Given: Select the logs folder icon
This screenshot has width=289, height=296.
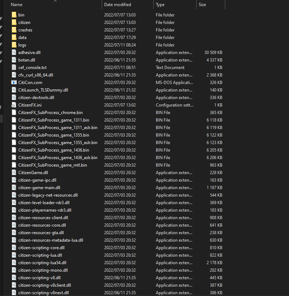Looking at the screenshot, I should pos(14,45).
